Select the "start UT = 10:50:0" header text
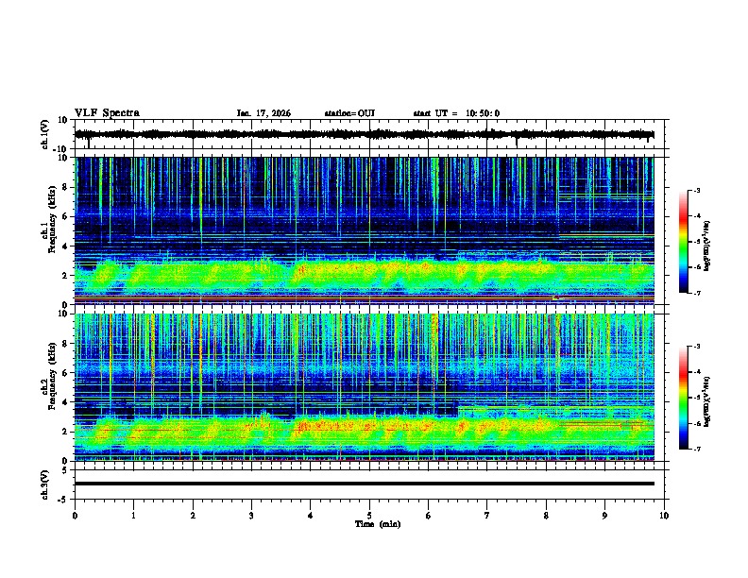Screen dimensions: 748x578 456,113
